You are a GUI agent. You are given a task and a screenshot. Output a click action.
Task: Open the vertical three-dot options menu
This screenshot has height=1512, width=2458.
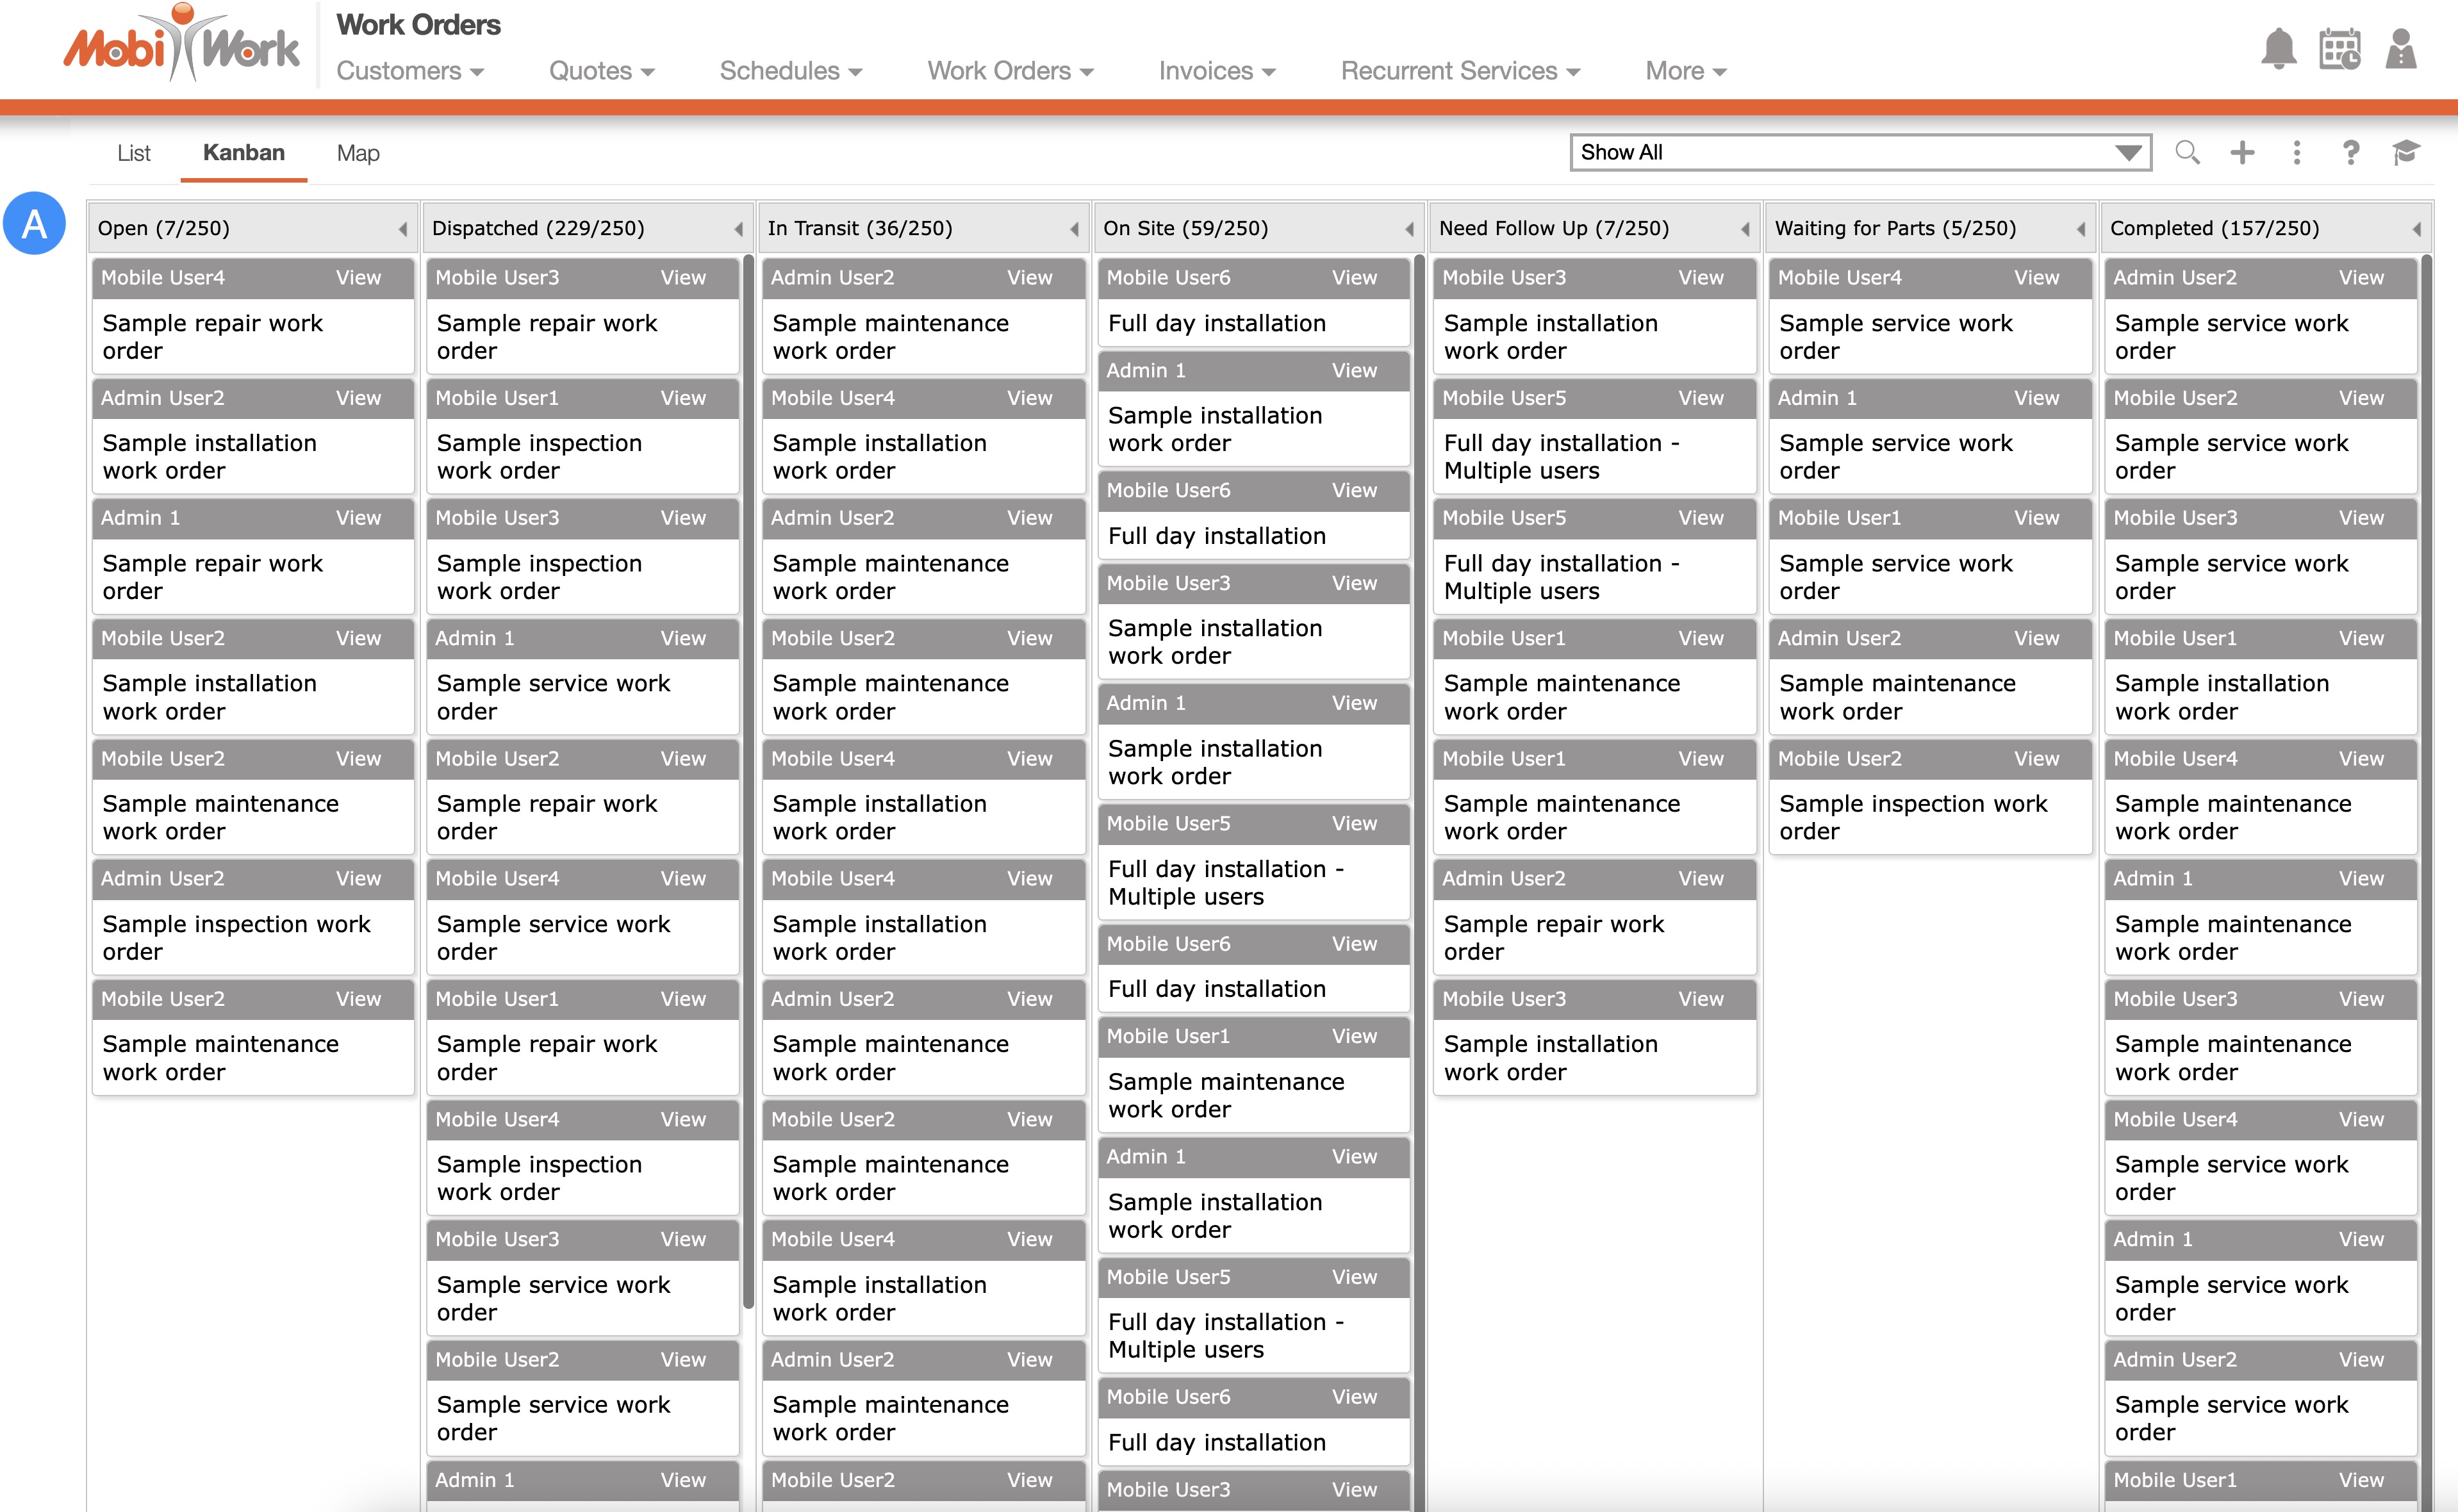pos(2296,153)
